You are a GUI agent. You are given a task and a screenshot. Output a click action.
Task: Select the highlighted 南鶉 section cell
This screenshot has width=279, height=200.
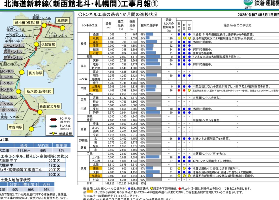(96, 168)
